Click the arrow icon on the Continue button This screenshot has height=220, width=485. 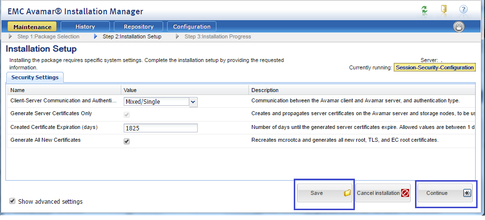467,193
